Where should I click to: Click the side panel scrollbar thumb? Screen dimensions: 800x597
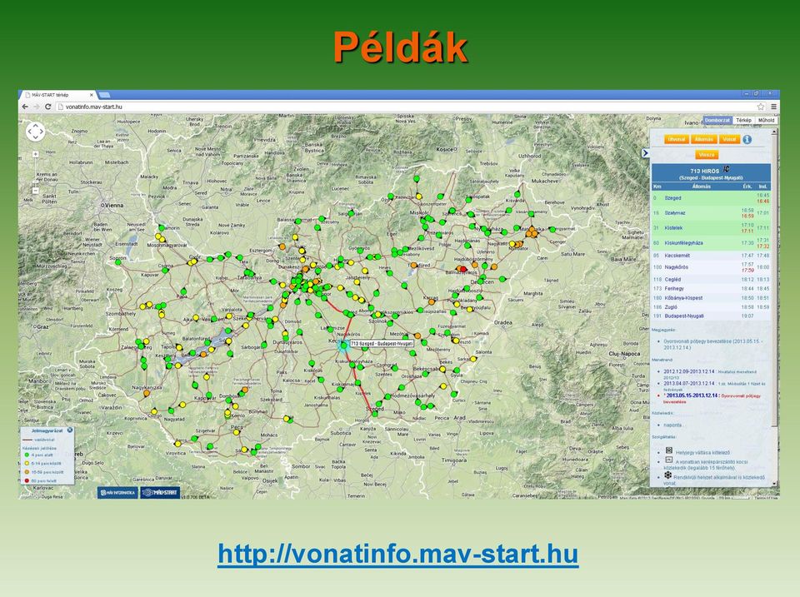[x=774, y=281]
